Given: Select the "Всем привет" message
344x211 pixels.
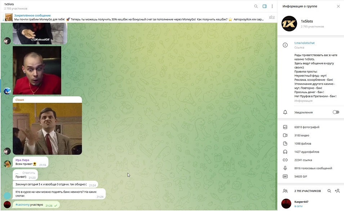Looking at the screenshot, I should click(31, 162).
